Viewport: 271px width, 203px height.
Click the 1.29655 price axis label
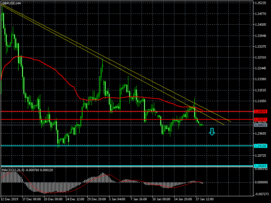(x=260, y=134)
